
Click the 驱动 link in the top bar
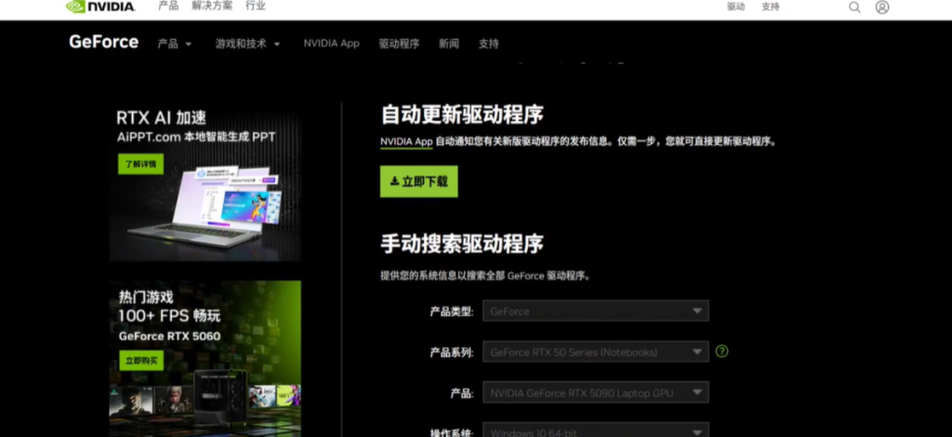tap(735, 7)
